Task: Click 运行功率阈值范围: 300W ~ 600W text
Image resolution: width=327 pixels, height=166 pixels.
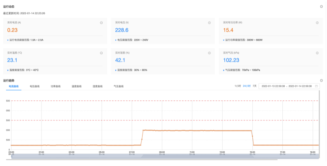Action: tap(244, 40)
